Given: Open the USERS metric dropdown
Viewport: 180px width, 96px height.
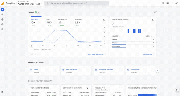Looking at the screenshot, I should coord(149,36).
